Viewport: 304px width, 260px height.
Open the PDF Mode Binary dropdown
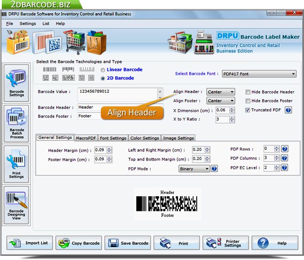[x=194, y=169]
